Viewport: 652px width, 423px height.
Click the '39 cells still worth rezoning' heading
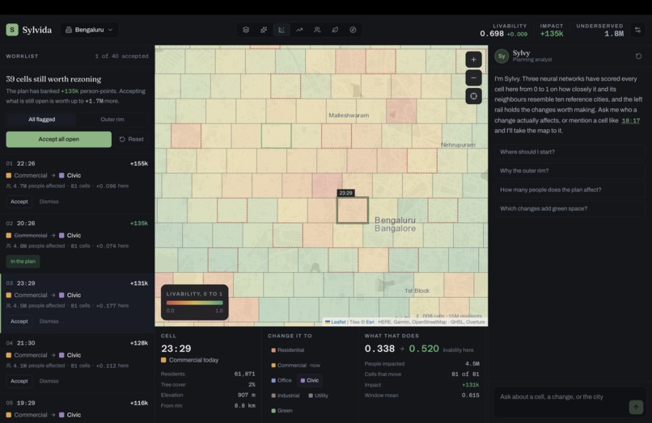pyautogui.click(x=53, y=79)
